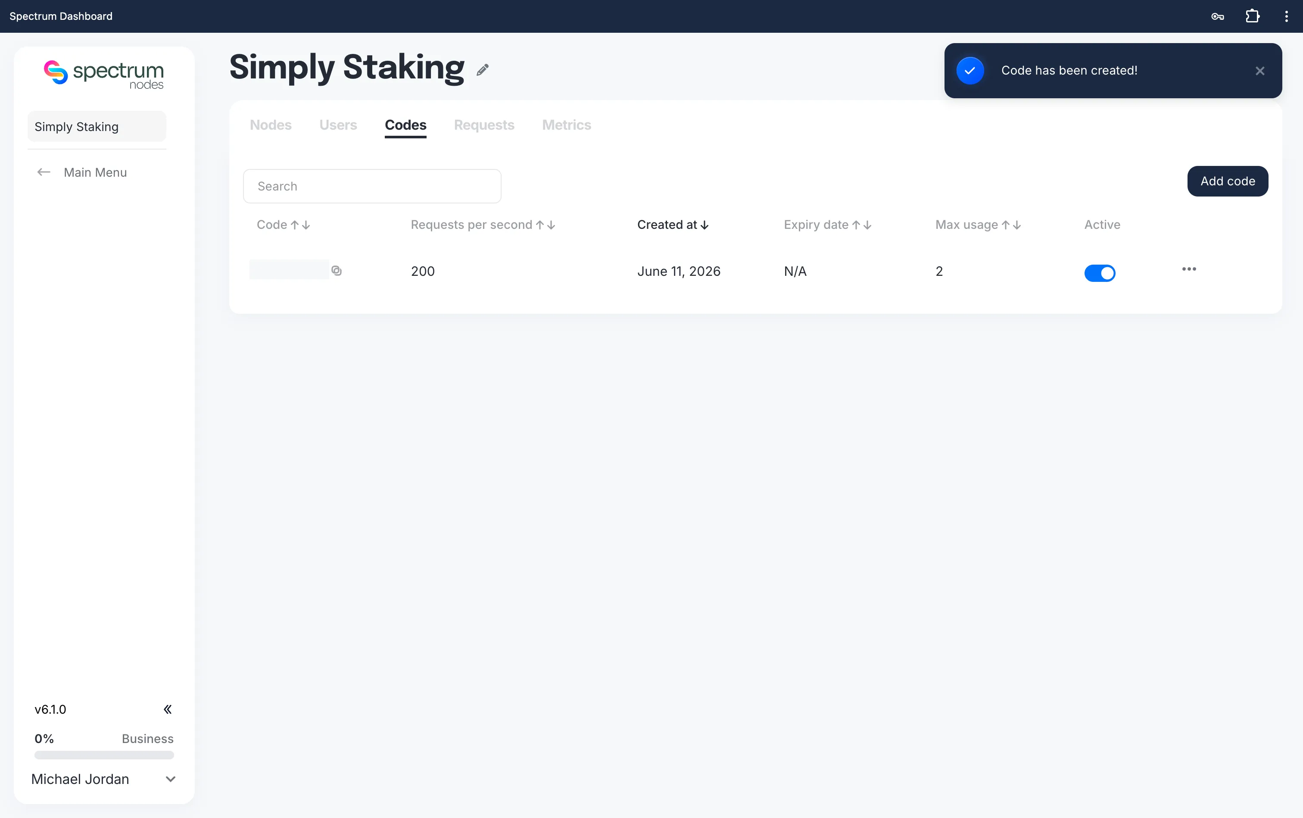Click the redacted code value
1303x818 pixels.
pyautogui.click(x=289, y=269)
